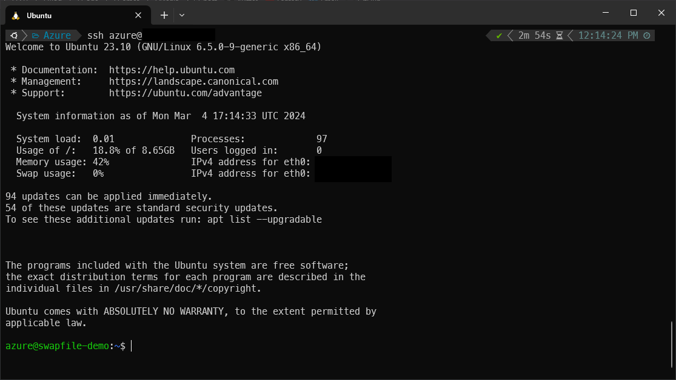Click the terminal scrollbar thumb
676x380 pixels.
coord(672,345)
